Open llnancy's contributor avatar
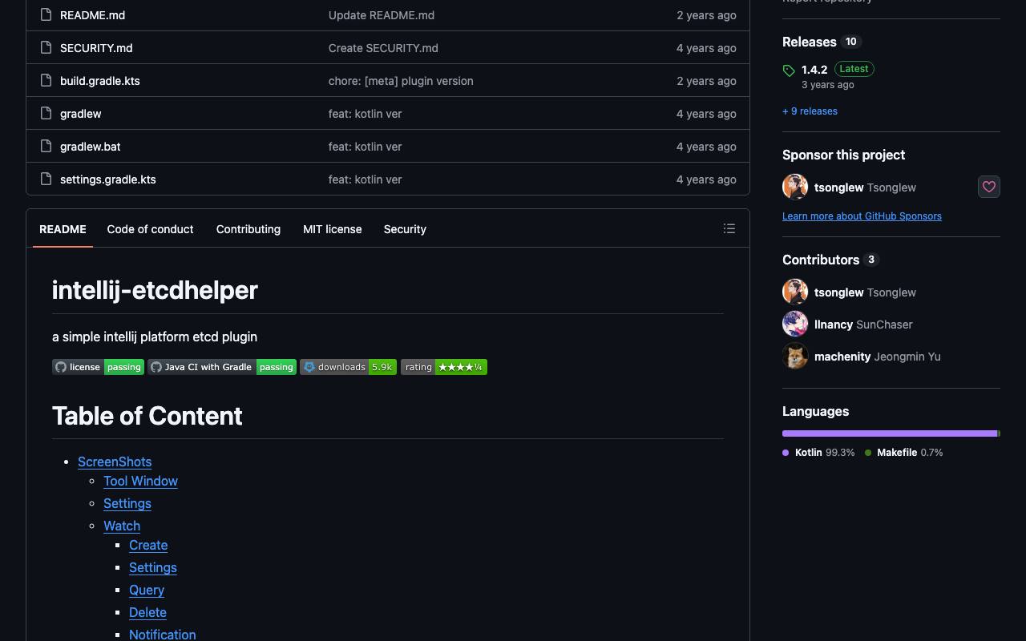The height and width of the screenshot is (641, 1026). coord(795,324)
